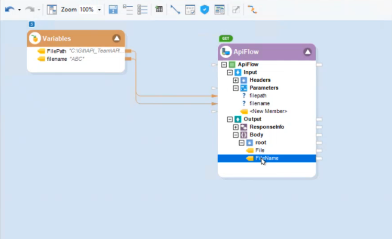This screenshot has width=392, height=239.
Task: Click the window preview toolbar icon
Action: (x=219, y=9)
